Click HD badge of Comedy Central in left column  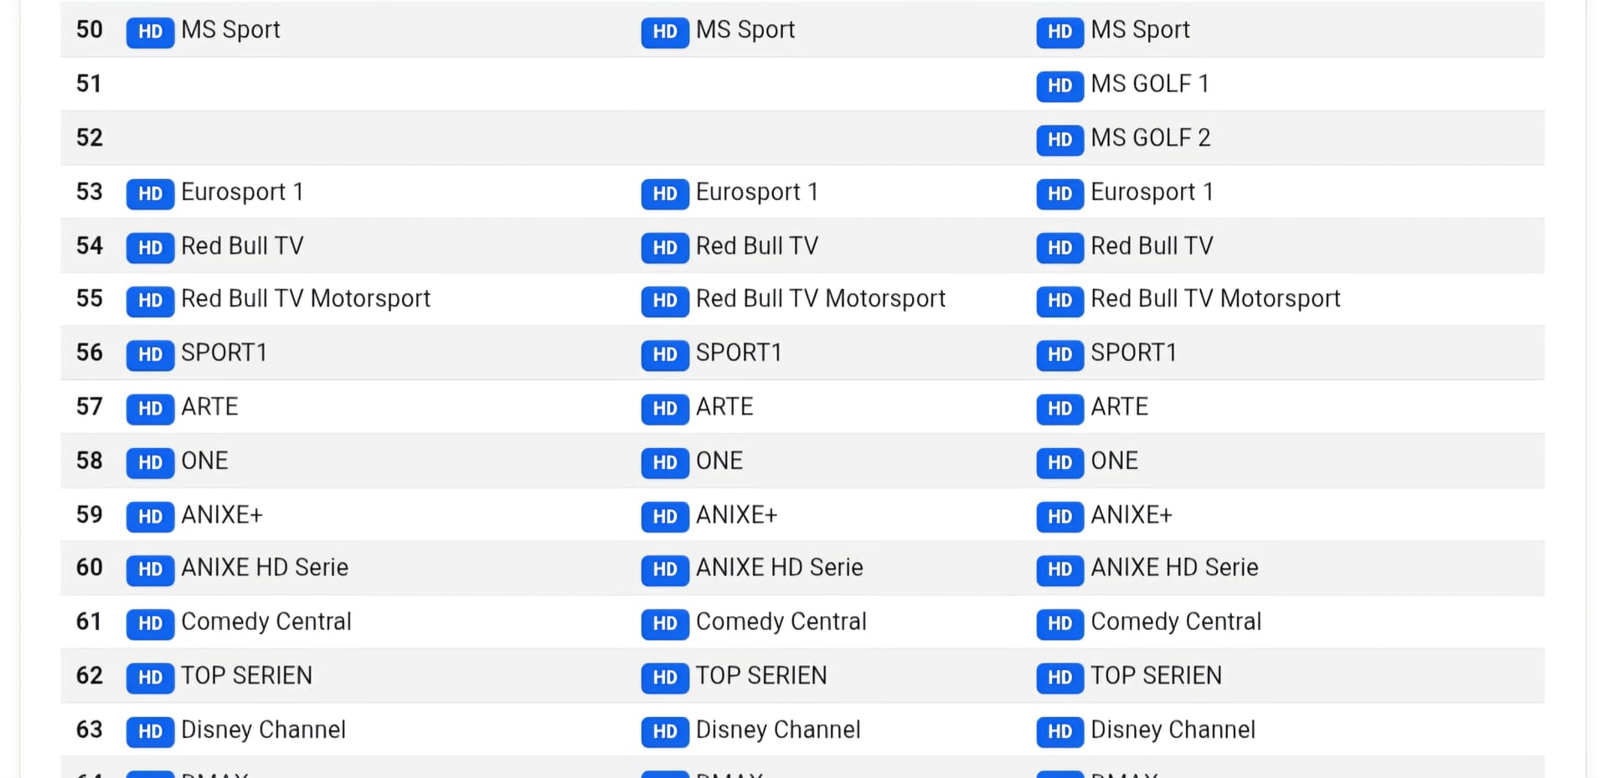click(150, 623)
